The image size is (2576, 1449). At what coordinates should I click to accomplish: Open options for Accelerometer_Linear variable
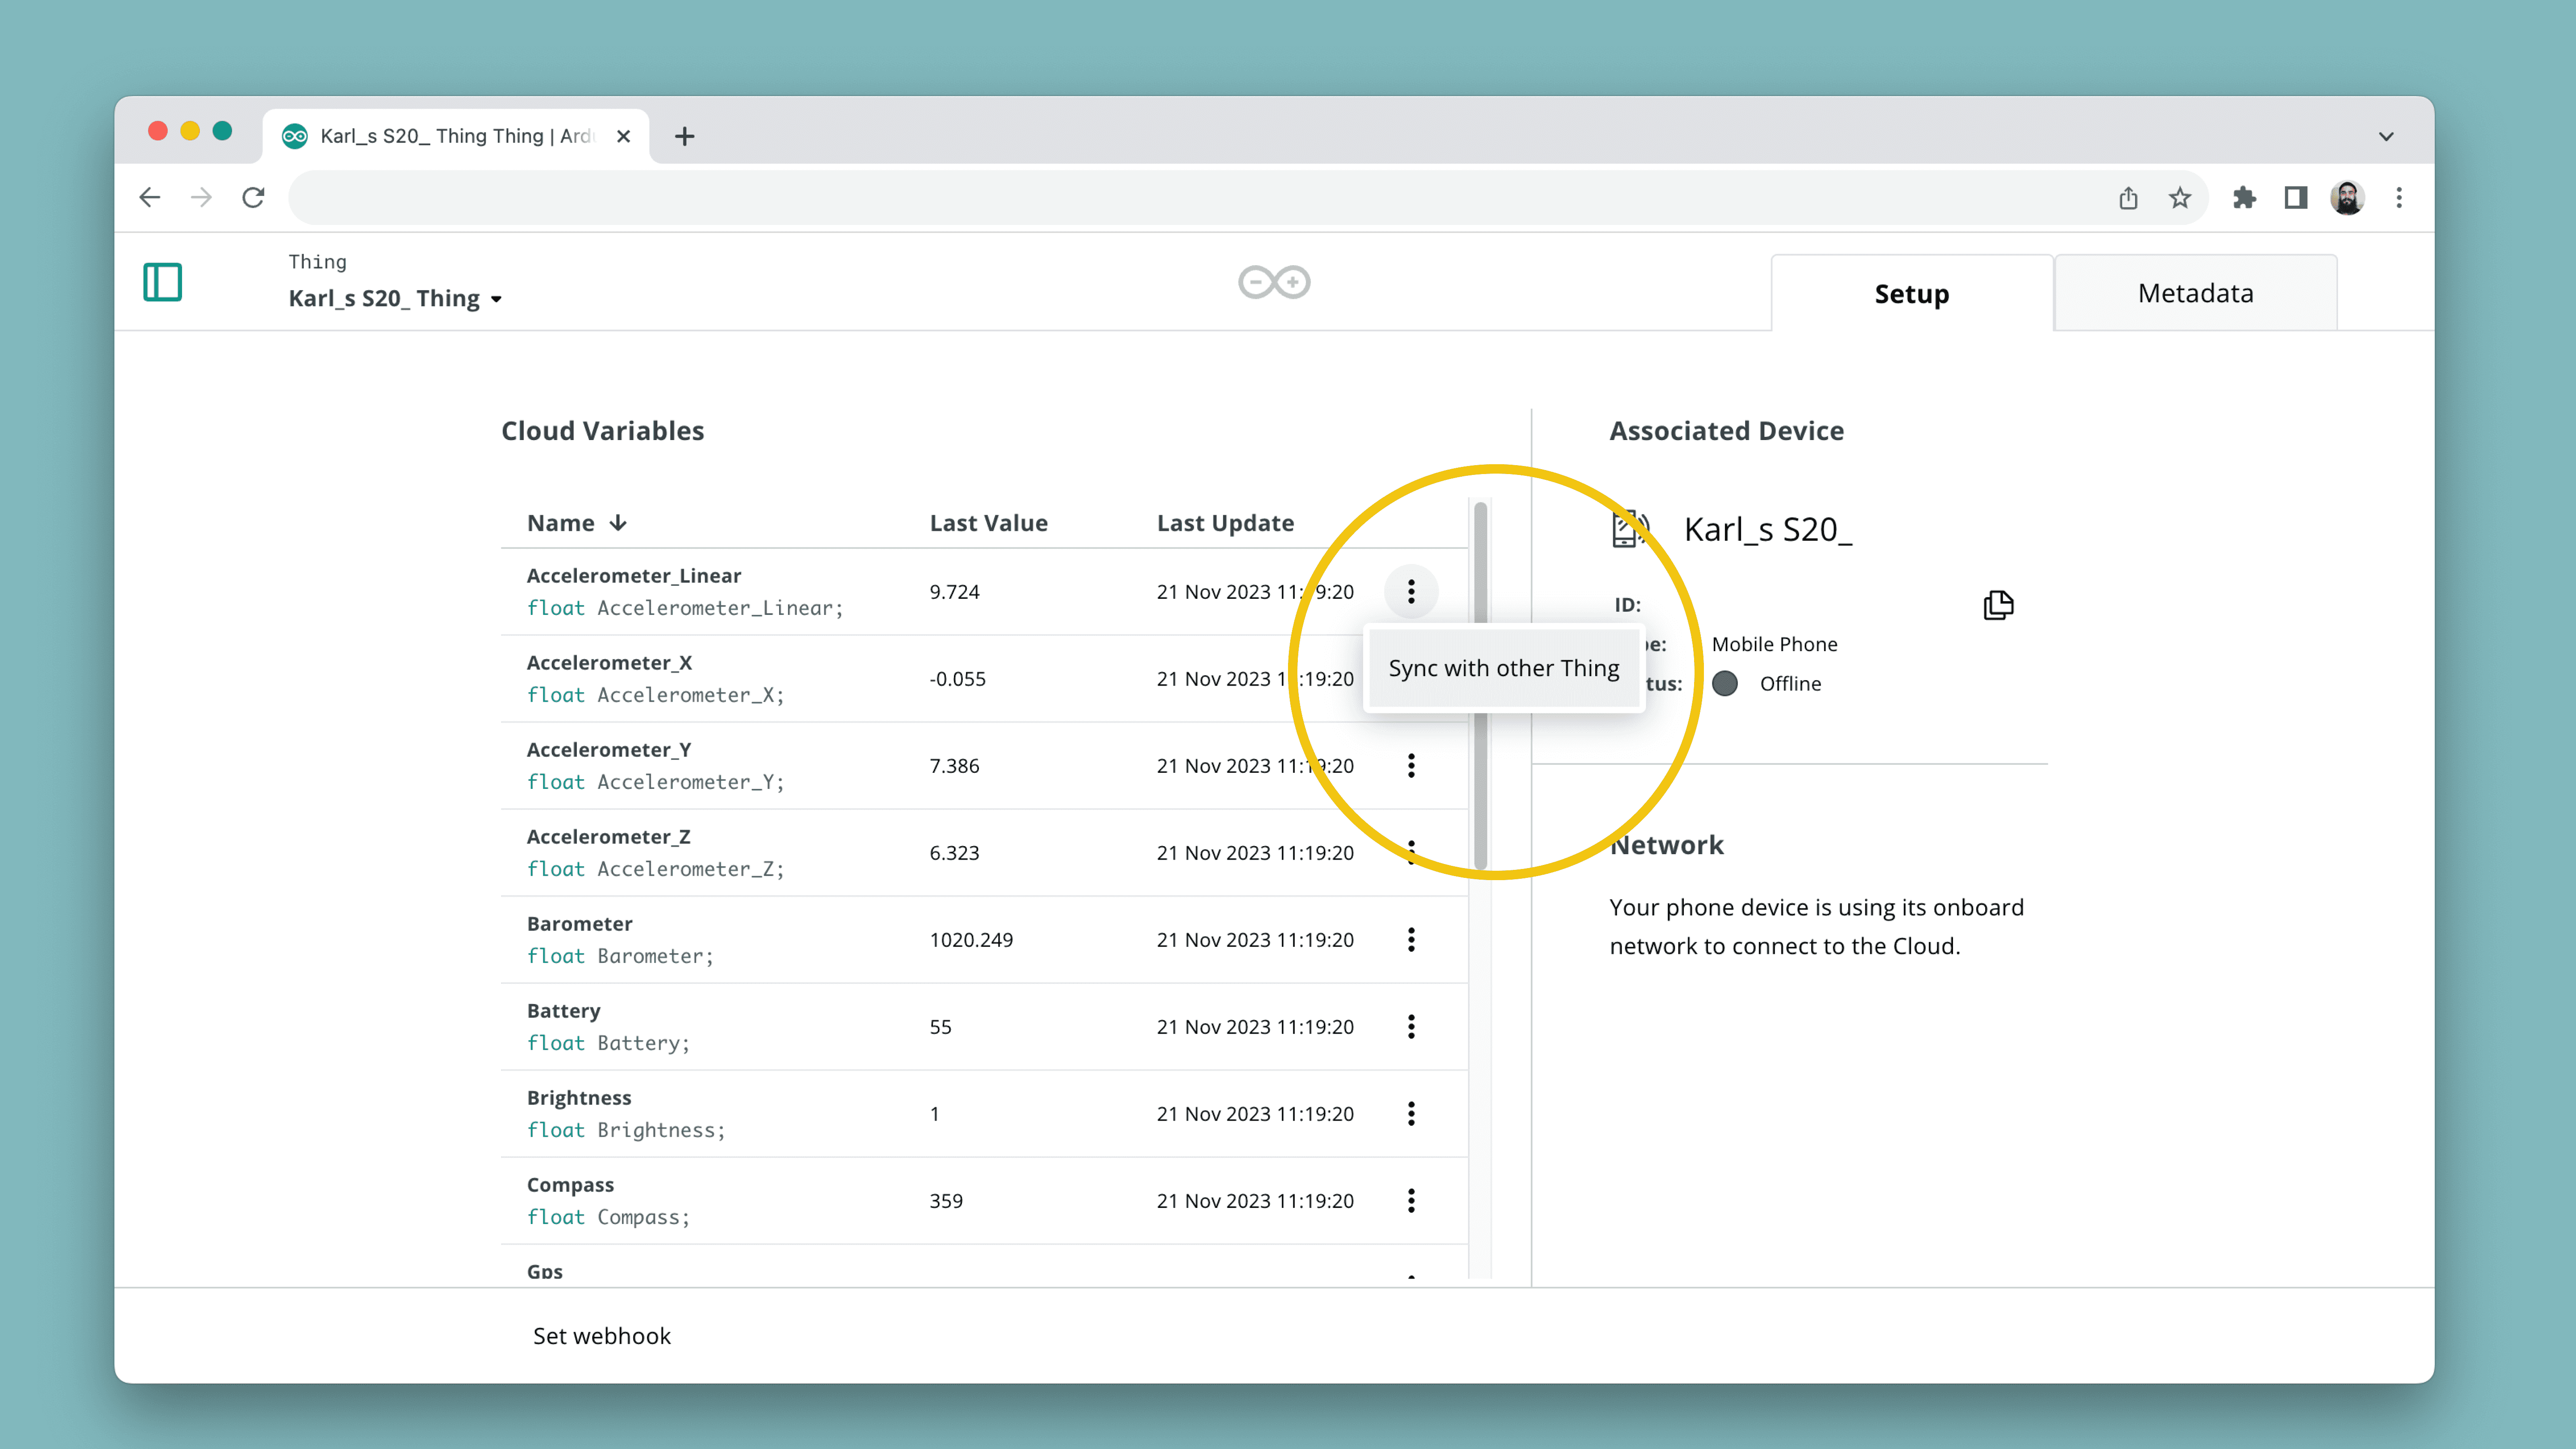[1411, 591]
